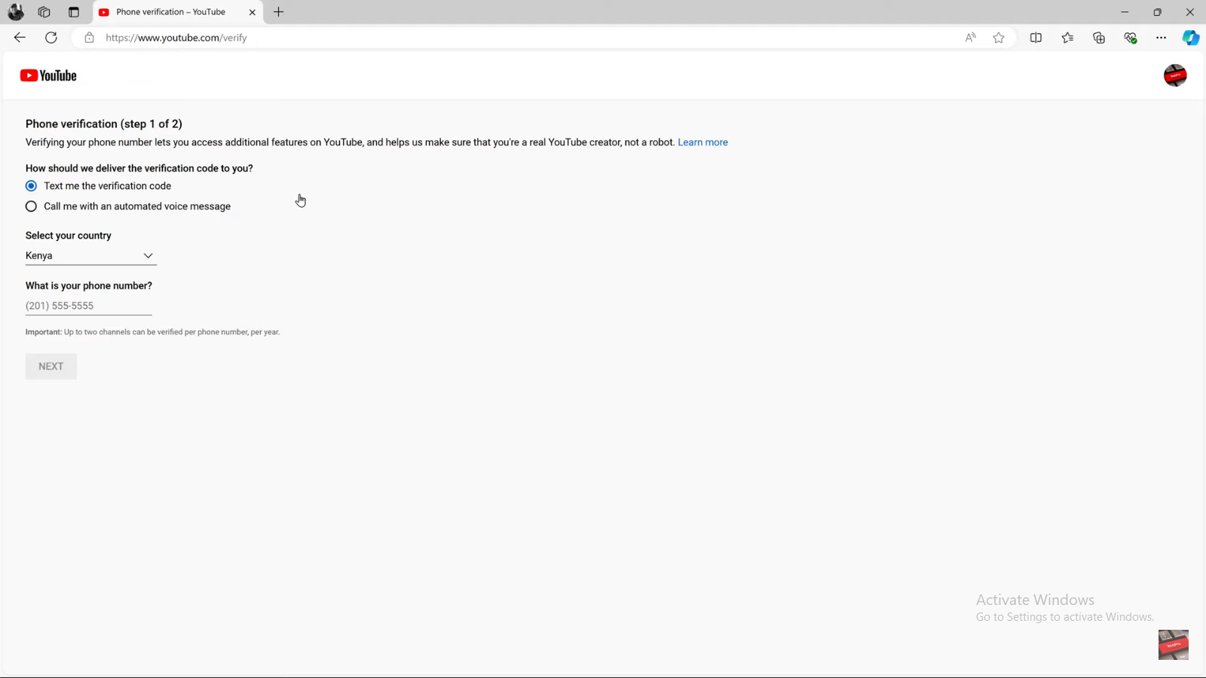Go back to previous page
This screenshot has width=1206, height=678.
20,38
